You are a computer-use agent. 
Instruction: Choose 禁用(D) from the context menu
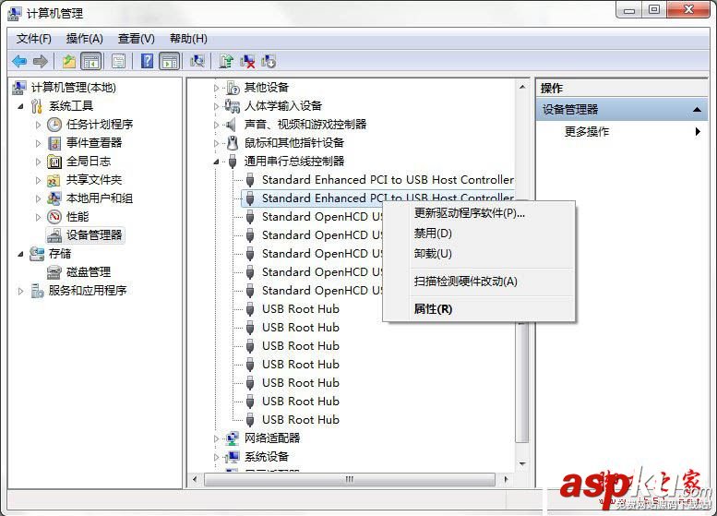pos(479,234)
